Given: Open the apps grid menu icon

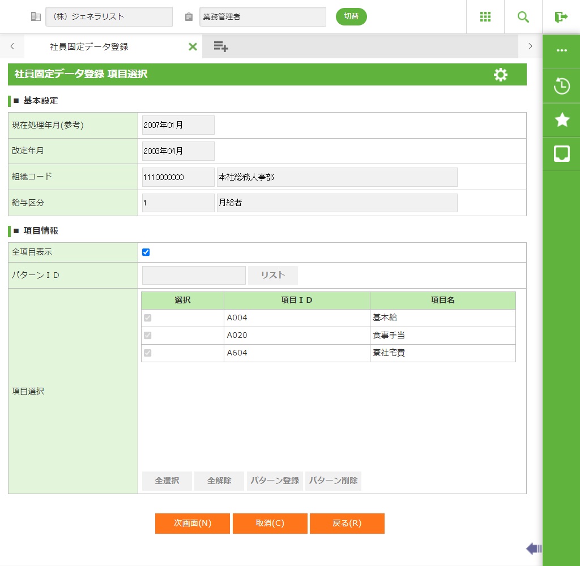Looking at the screenshot, I should (485, 17).
